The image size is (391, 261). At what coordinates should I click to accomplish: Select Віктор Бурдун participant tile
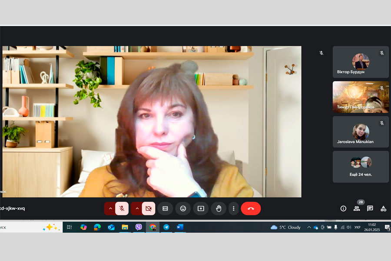[x=361, y=62]
